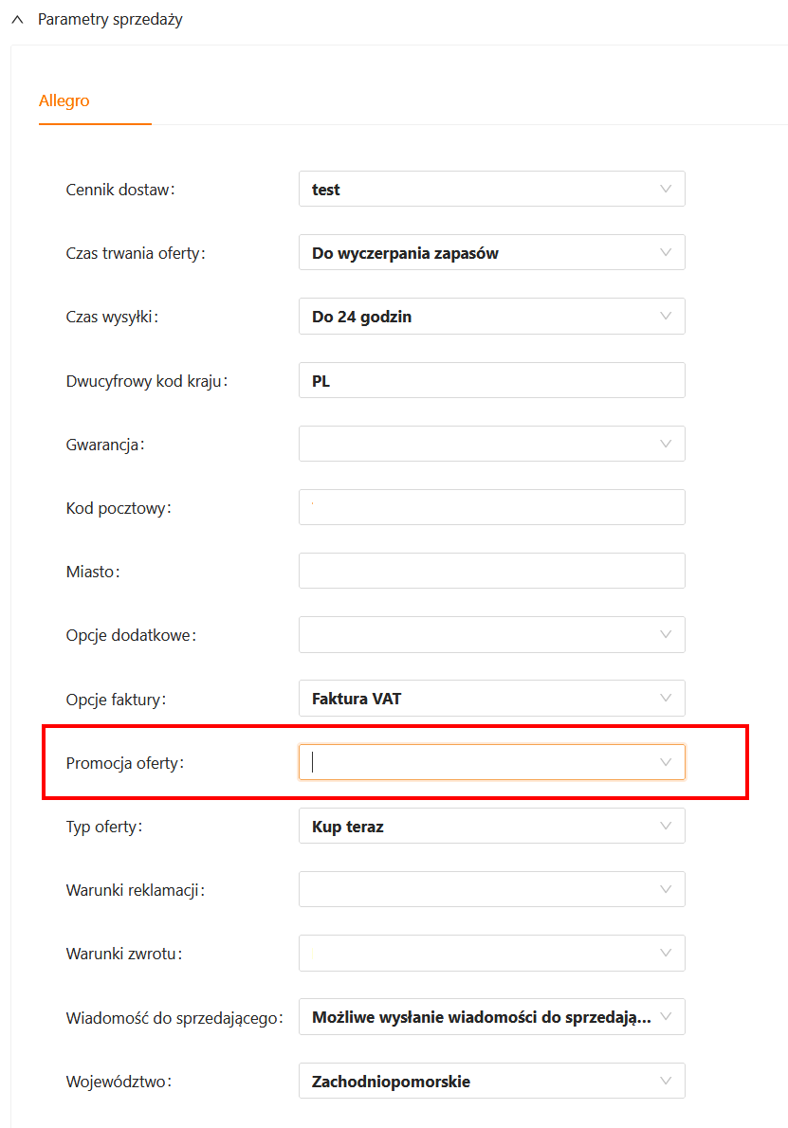Open the Cennik dostaw dropdown
The height and width of the screenshot is (1128, 788).
tap(491, 189)
